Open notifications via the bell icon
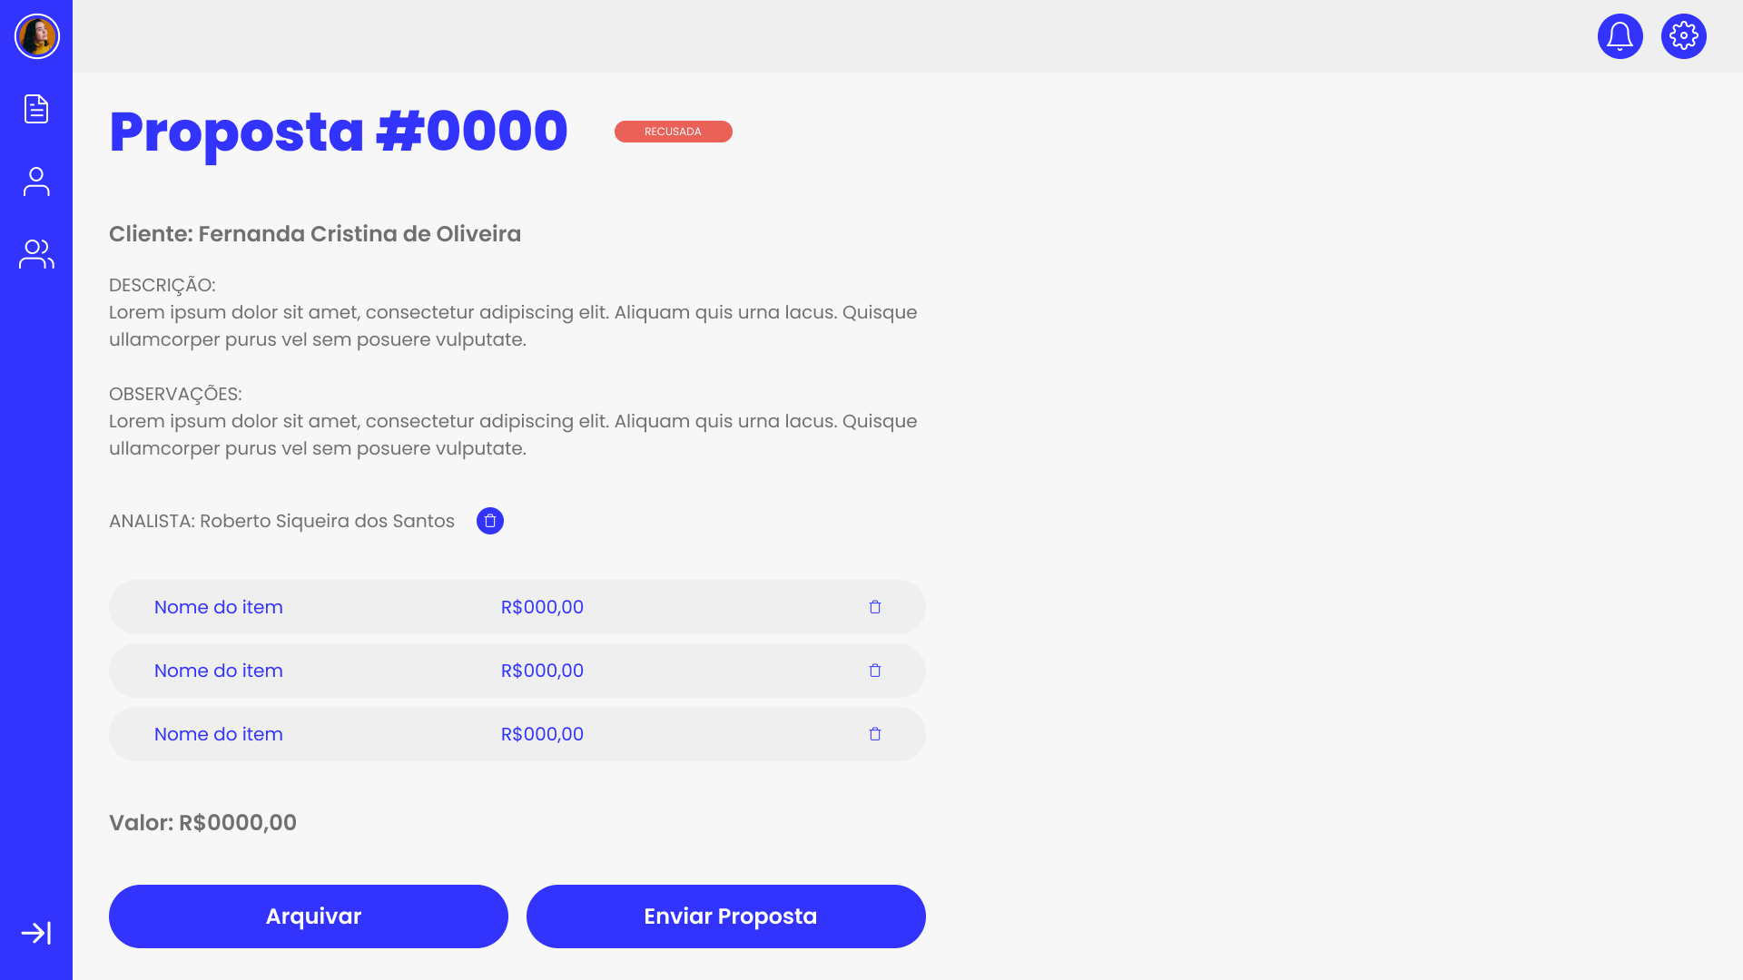This screenshot has width=1743, height=980. (1620, 36)
